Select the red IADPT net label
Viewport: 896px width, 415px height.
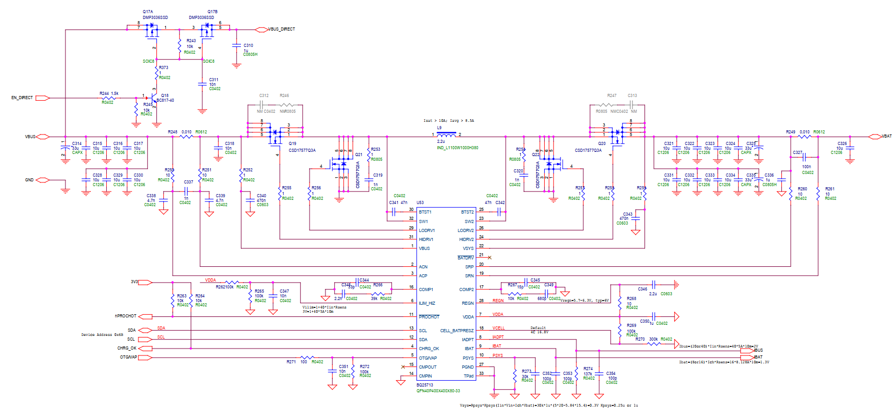[x=498, y=337]
